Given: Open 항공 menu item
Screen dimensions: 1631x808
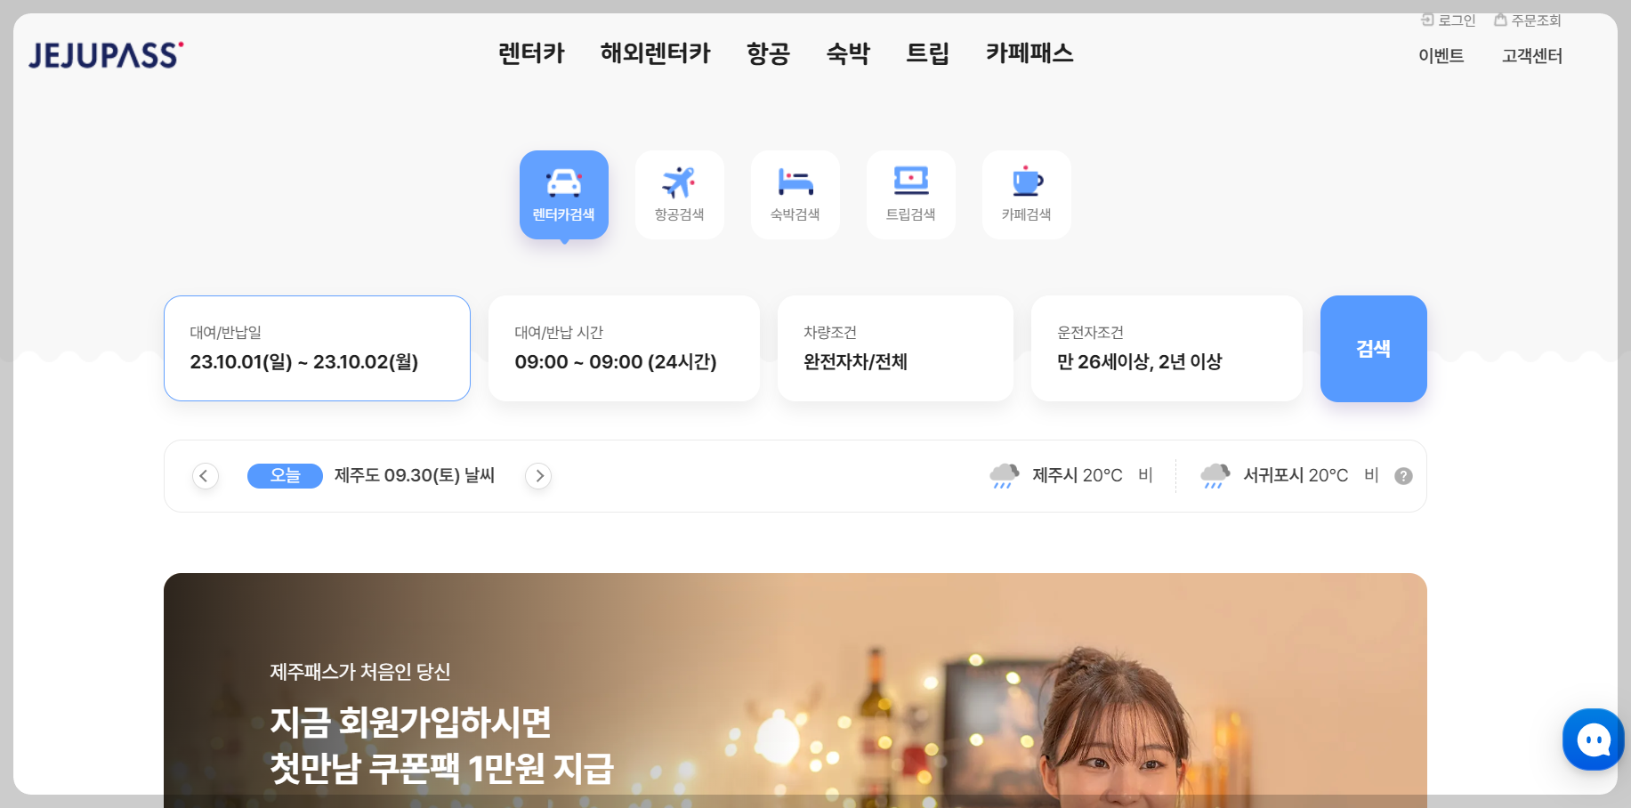Looking at the screenshot, I should tap(769, 53).
